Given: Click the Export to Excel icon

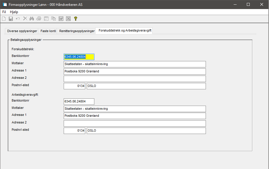Looking at the screenshot, I should (x=68, y=19).
